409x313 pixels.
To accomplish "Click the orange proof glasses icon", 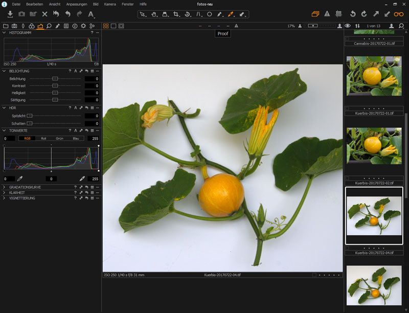I will 398,14.
